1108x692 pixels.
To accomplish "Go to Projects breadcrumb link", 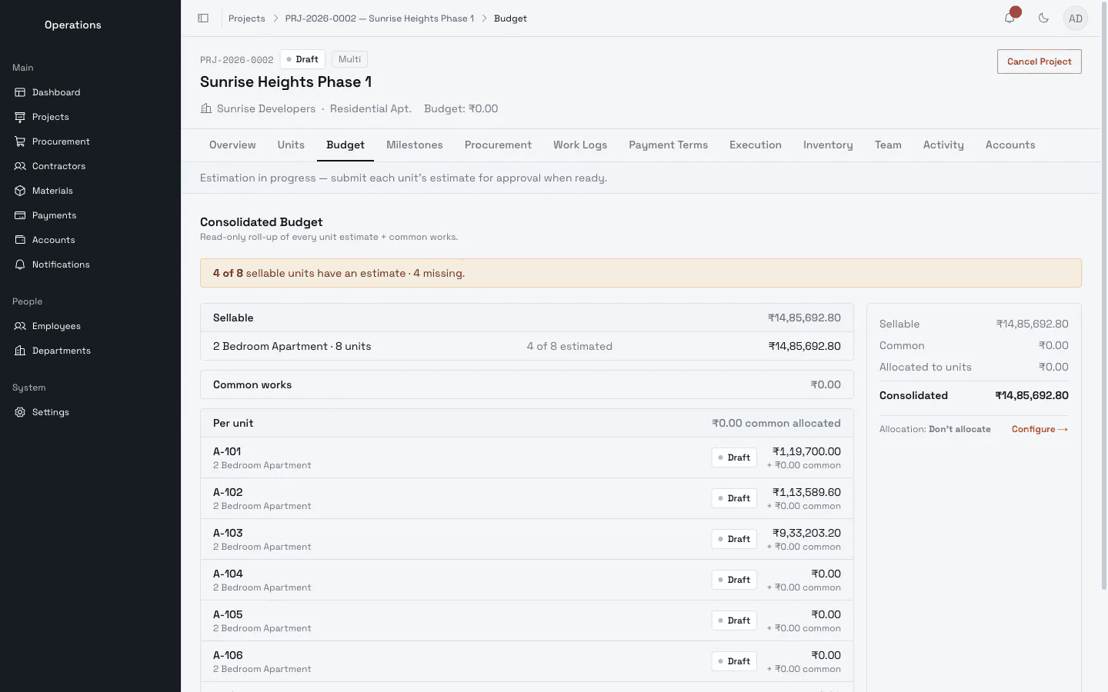I will (x=247, y=18).
